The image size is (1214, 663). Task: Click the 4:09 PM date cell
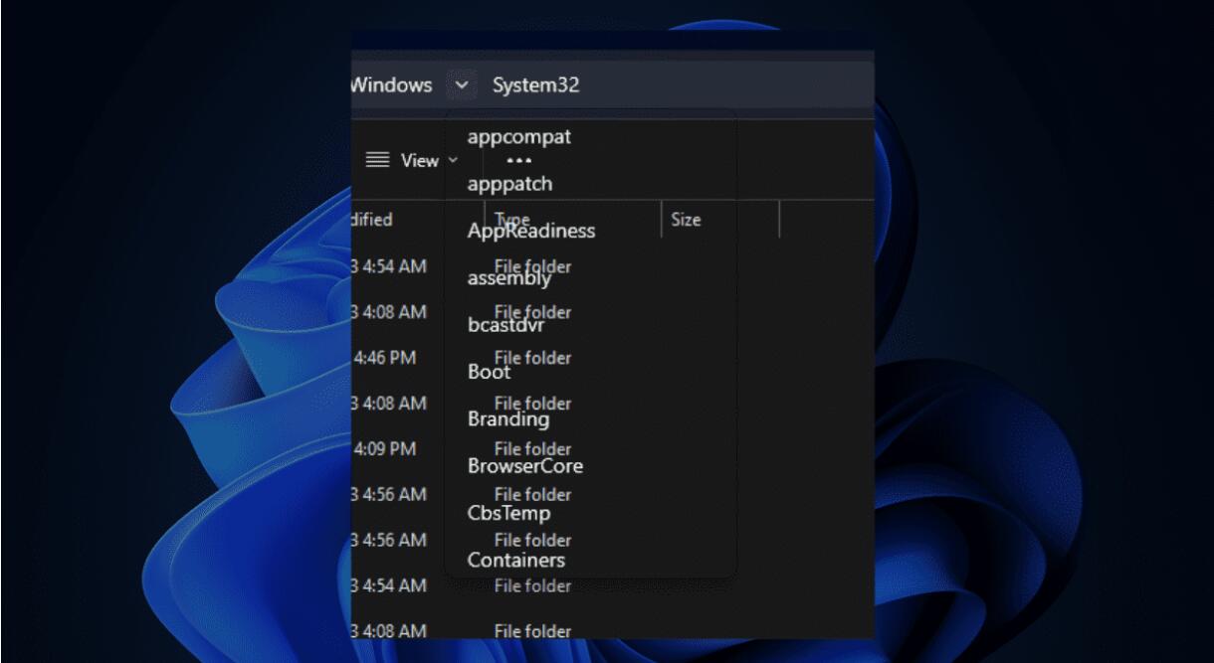pos(385,449)
